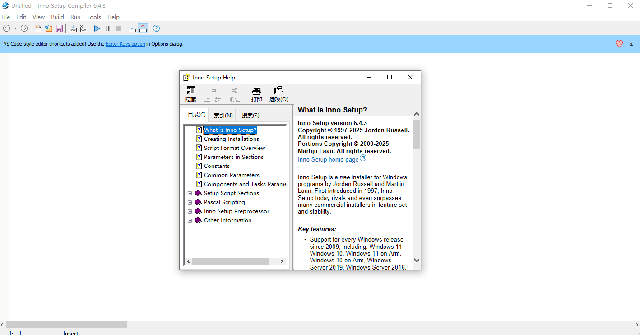Open the Edit menu

pyautogui.click(x=21, y=17)
